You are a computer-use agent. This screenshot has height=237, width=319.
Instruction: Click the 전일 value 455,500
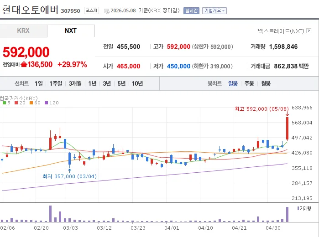pyautogui.click(x=128, y=46)
